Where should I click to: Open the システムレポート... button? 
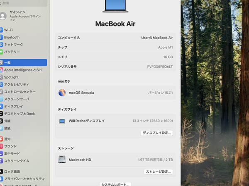coord(115,184)
